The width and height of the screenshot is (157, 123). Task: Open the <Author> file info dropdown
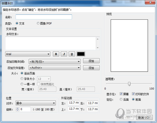55,68
